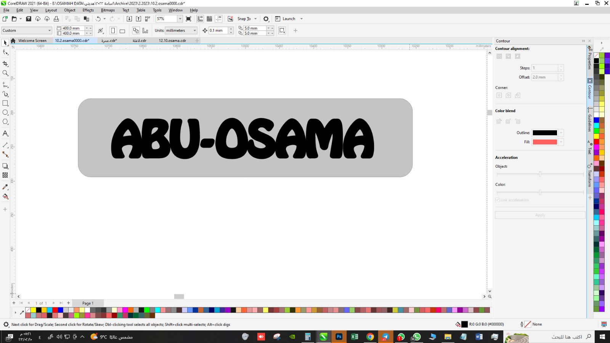Screen dimensions: 610x343
Task: Select the Pick tool in the toolbox
Action: click(x=5, y=43)
